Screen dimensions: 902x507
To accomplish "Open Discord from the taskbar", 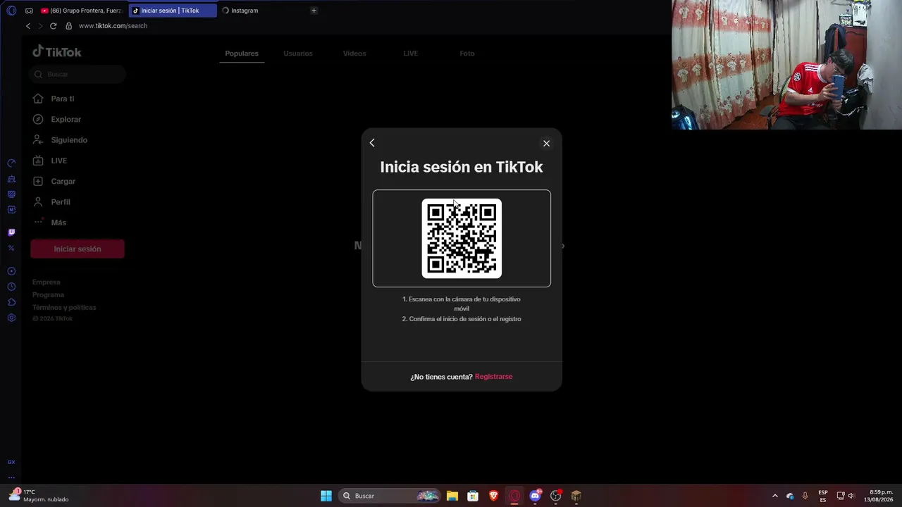I will [535, 496].
